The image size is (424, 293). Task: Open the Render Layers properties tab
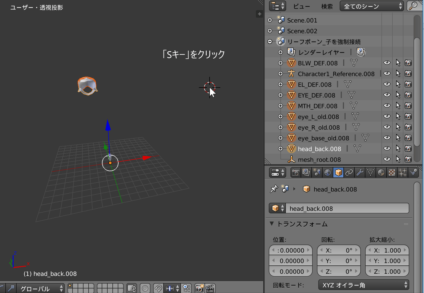click(306, 172)
